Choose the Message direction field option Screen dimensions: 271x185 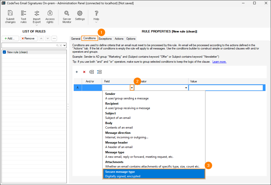click(154, 135)
